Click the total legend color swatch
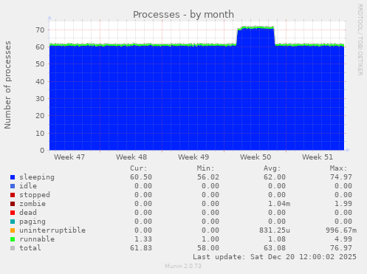367x274 pixels. pos(13,248)
